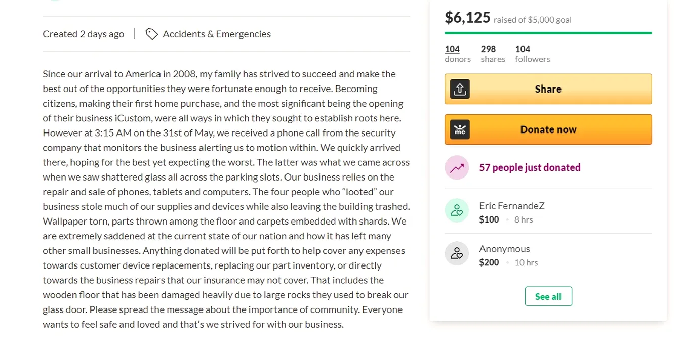
Task: Click the fundraiser story paragraph
Action: (226, 199)
